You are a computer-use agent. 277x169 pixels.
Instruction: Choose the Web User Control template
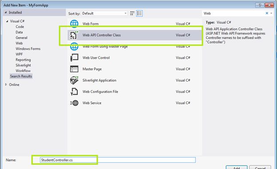click(96, 58)
